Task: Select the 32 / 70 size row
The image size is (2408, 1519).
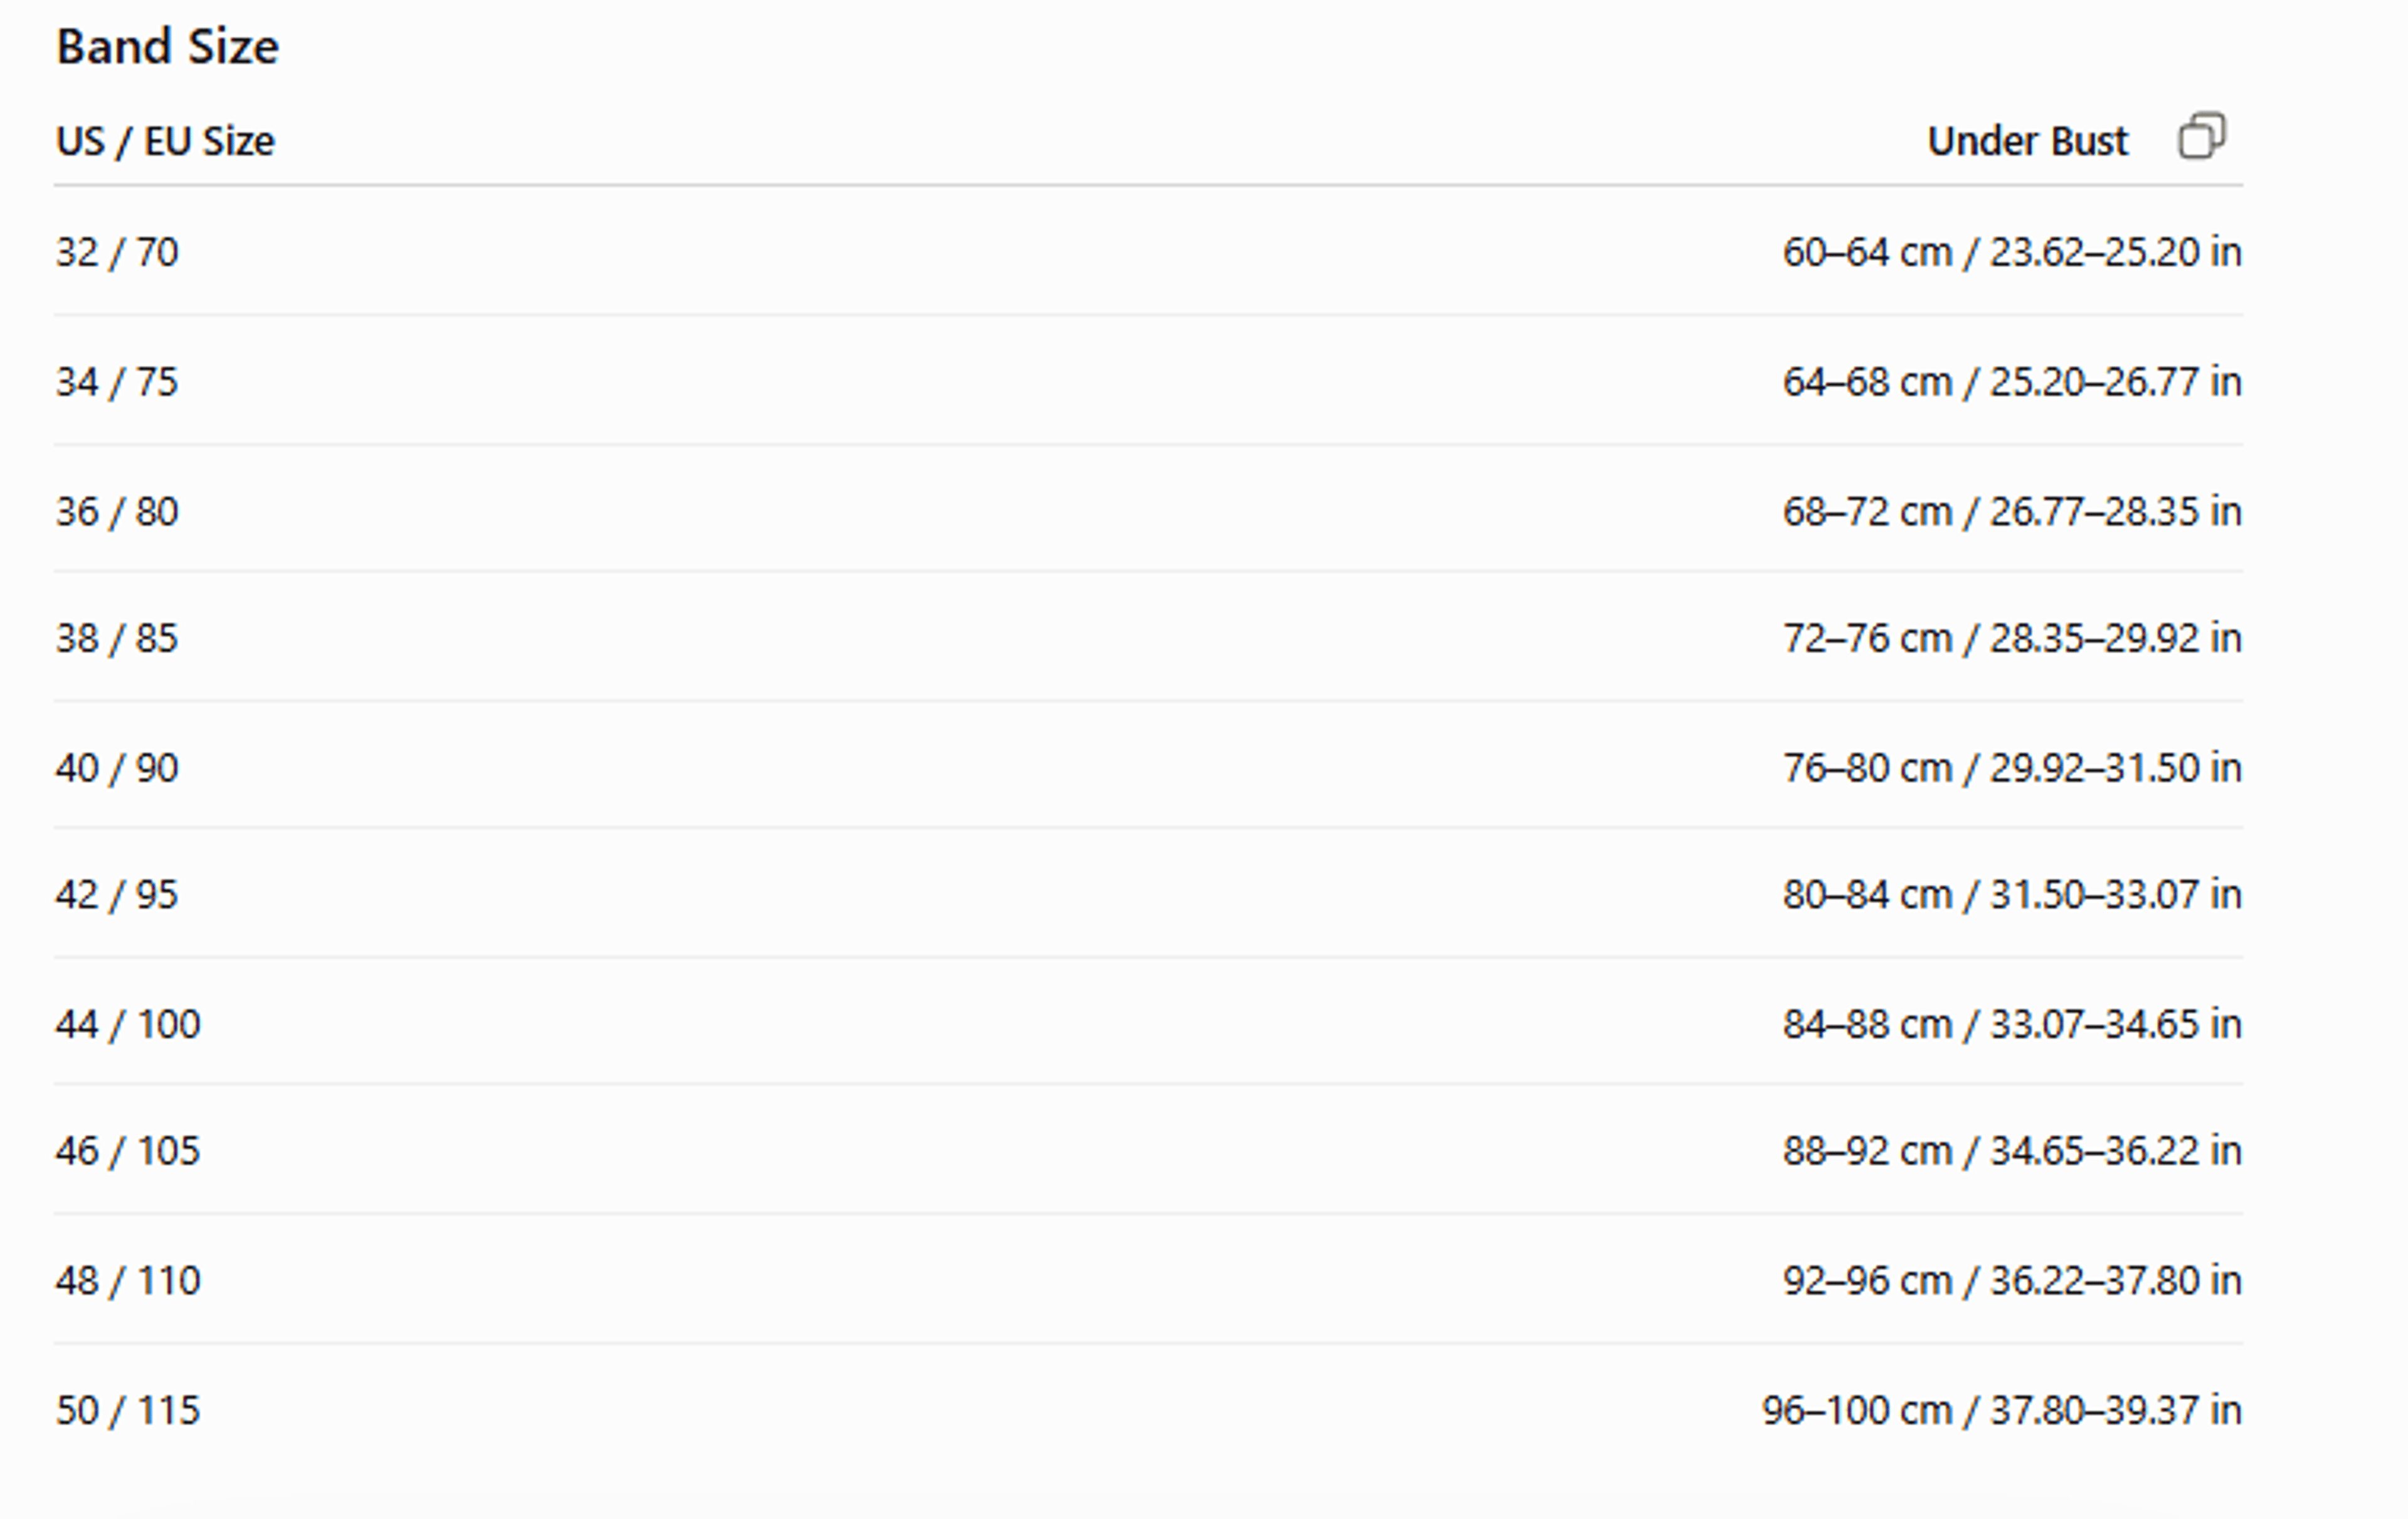Action: click(1148, 252)
